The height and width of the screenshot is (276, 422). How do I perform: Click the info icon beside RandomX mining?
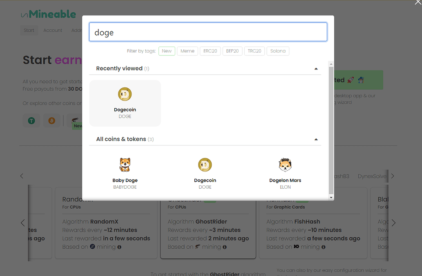[119, 247]
